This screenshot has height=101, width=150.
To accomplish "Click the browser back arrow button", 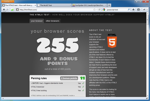I will [x=4, y=10].
